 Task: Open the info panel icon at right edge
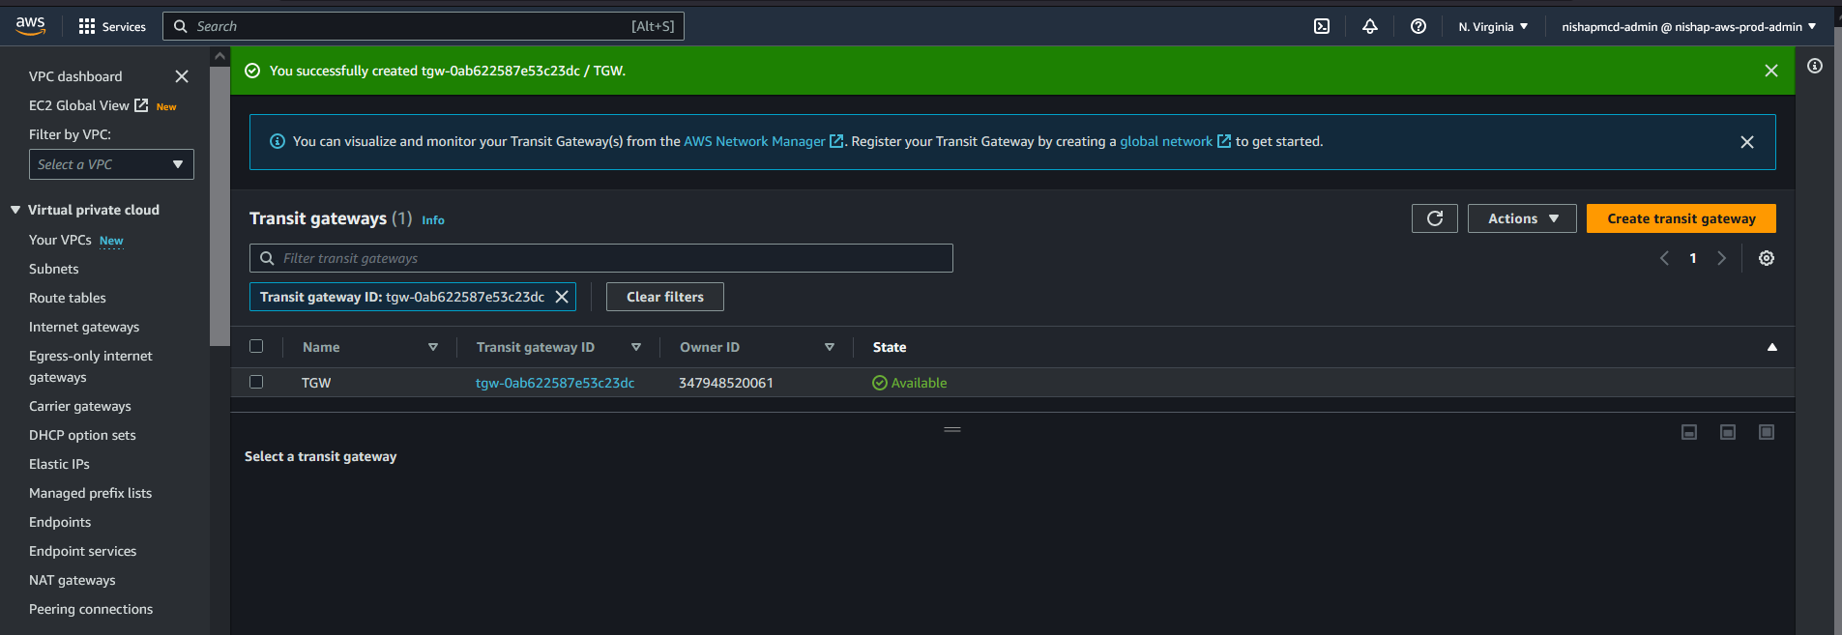point(1814,66)
